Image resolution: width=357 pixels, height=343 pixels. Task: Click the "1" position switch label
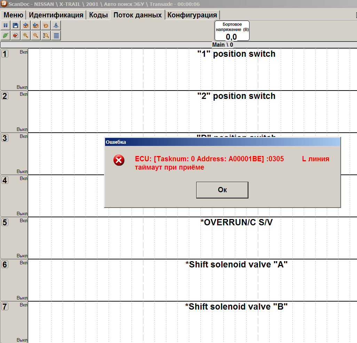(236, 54)
